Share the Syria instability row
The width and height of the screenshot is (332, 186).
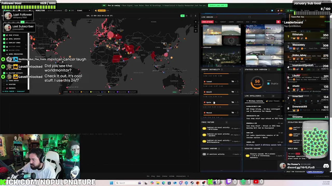pyautogui.click(x=238, y=102)
